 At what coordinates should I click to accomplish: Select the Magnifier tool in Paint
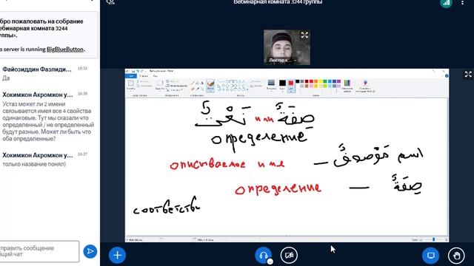[x=202, y=89]
